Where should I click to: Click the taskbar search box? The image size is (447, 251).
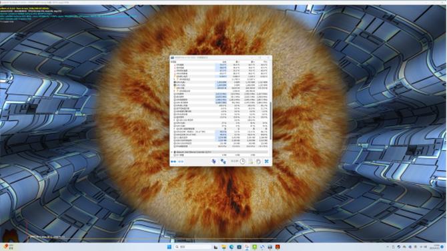click(193, 247)
